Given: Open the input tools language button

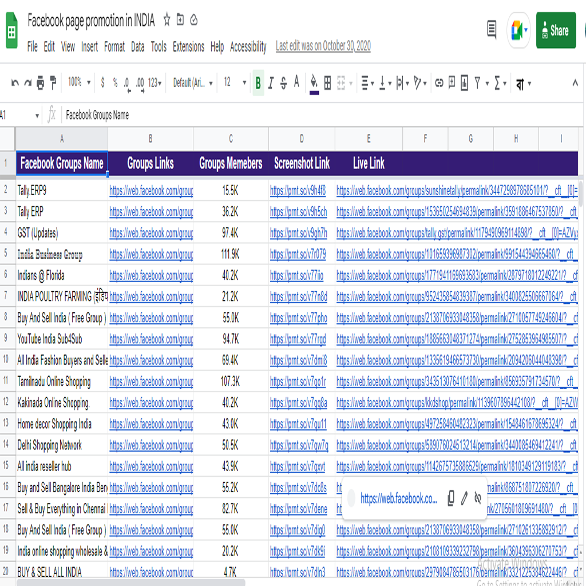Looking at the screenshot, I should coord(520,84).
